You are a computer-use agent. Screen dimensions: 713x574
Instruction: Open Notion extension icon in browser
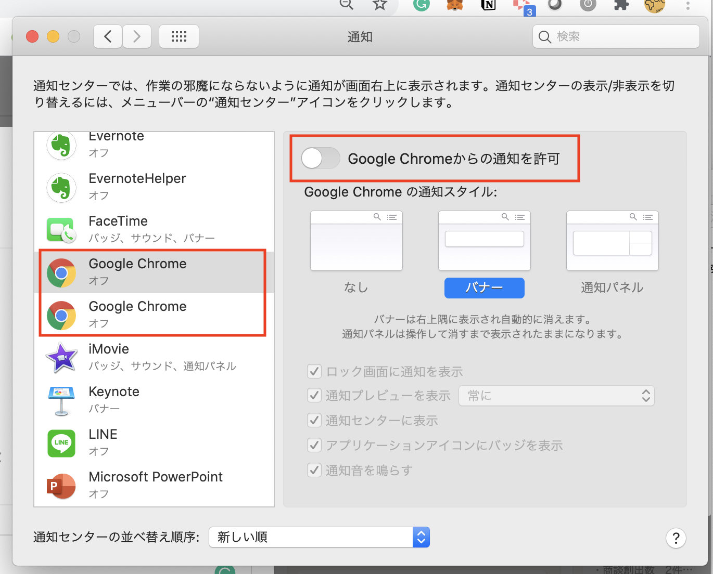click(x=488, y=4)
